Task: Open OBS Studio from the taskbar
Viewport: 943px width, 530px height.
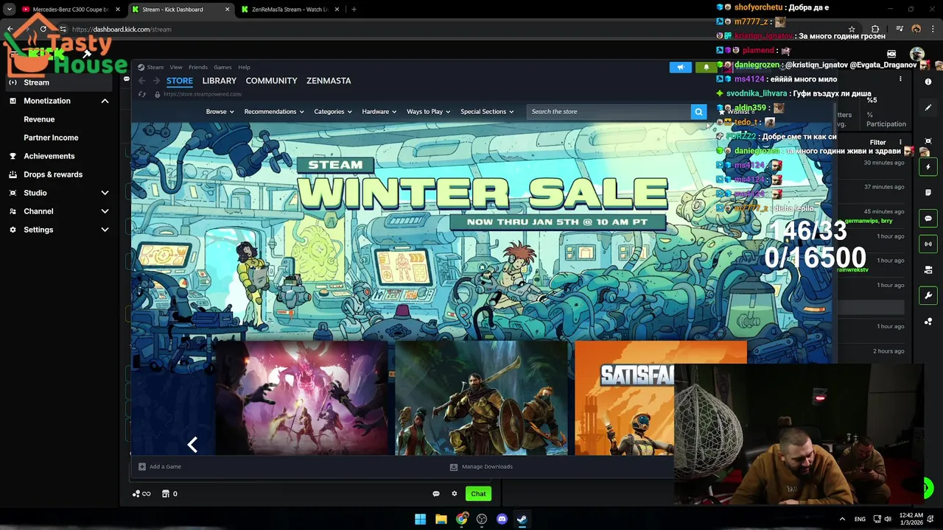Action: click(482, 519)
